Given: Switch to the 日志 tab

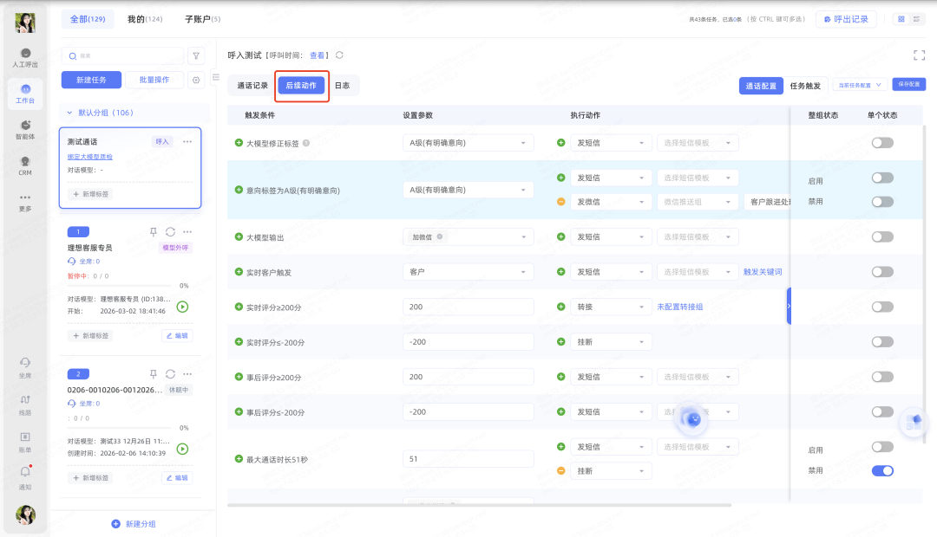Looking at the screenshot, I should click(343, 86).
